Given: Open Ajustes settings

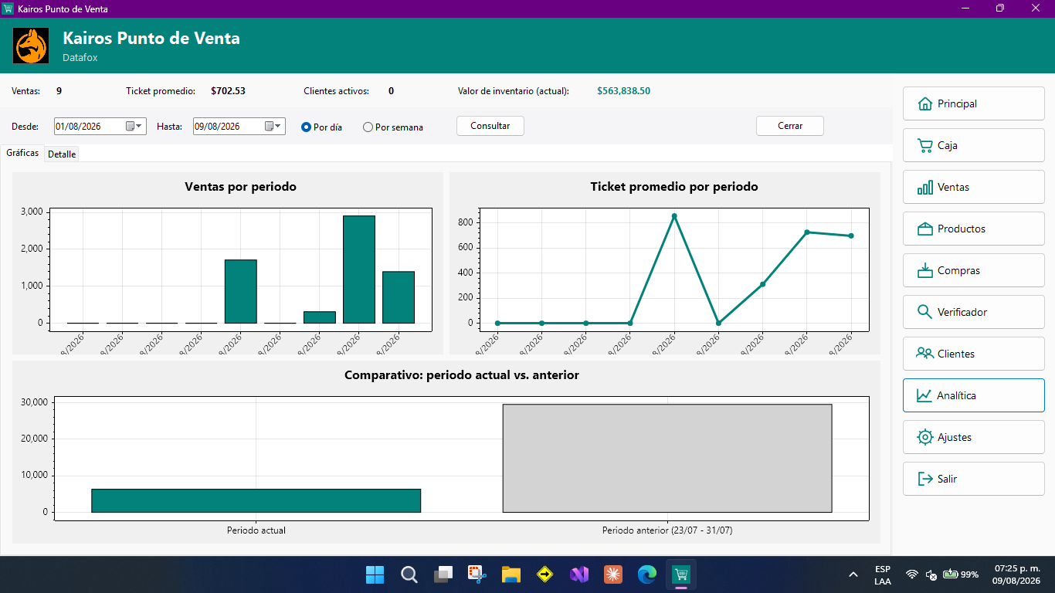Looking at the screenshot, I should click(973, 437).
